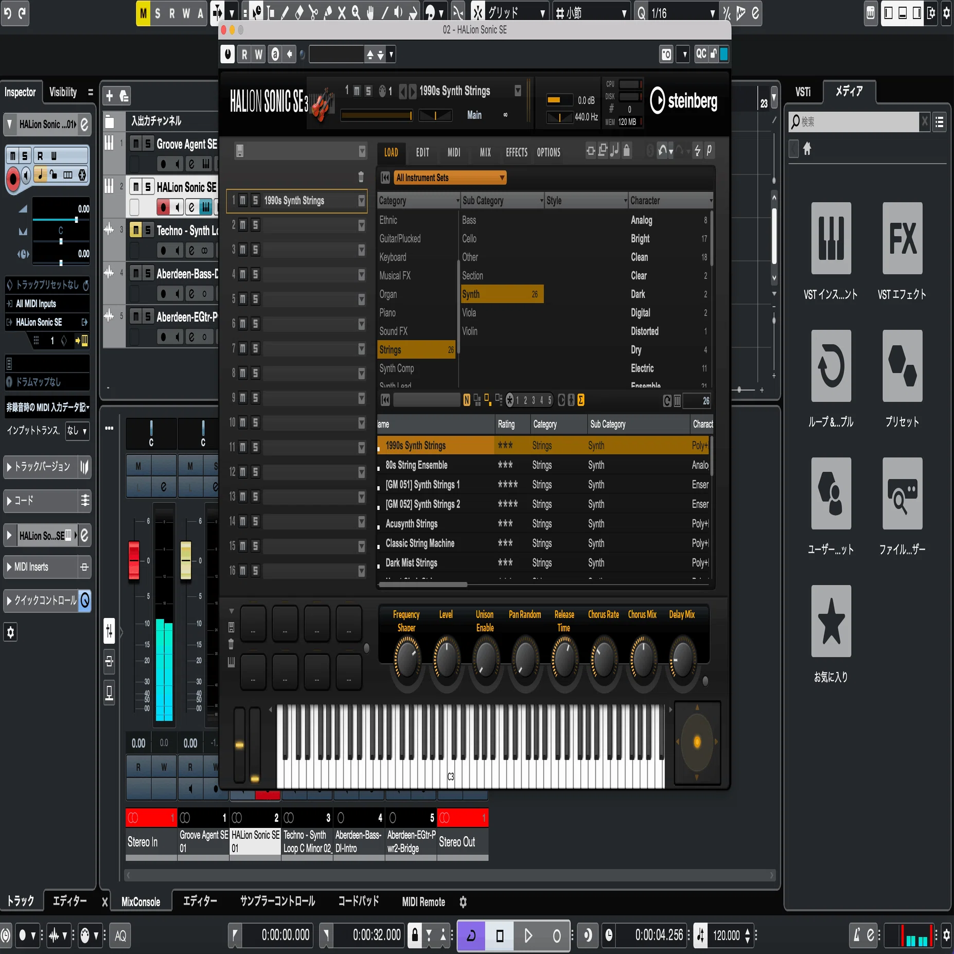Open the All MIDI Inputs routing selector

tap(47, 304)
